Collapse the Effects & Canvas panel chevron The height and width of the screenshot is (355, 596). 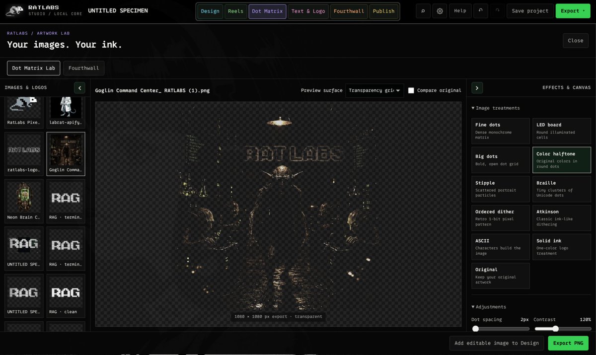(x=477, y=88)
